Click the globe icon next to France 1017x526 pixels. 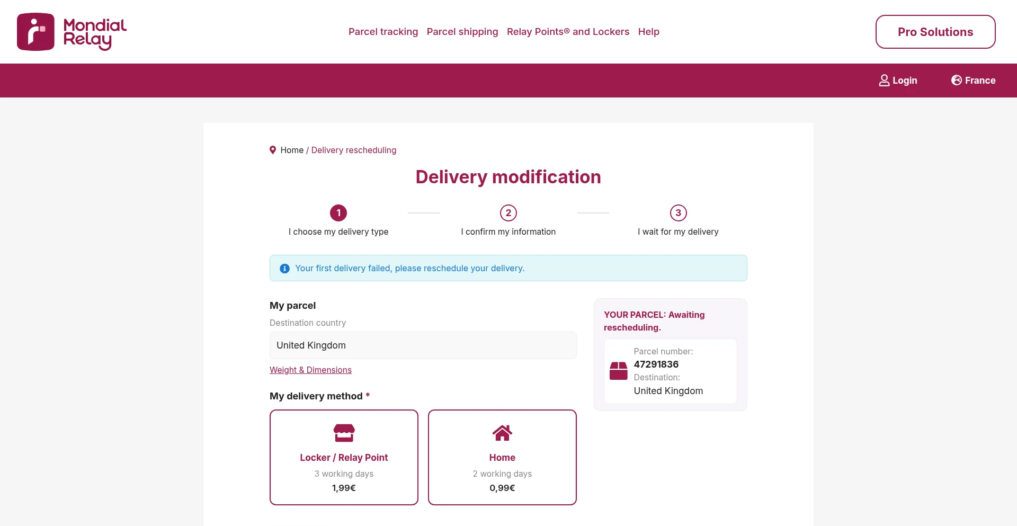[x=956, y=80]
